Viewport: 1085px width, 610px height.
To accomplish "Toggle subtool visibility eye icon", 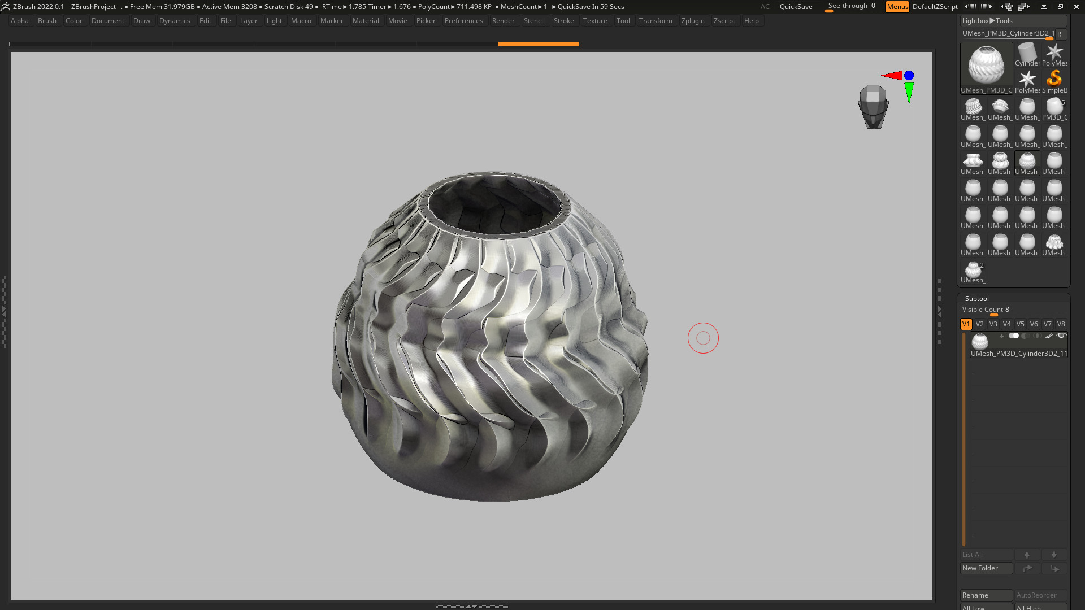I will tap(1061, 336).
